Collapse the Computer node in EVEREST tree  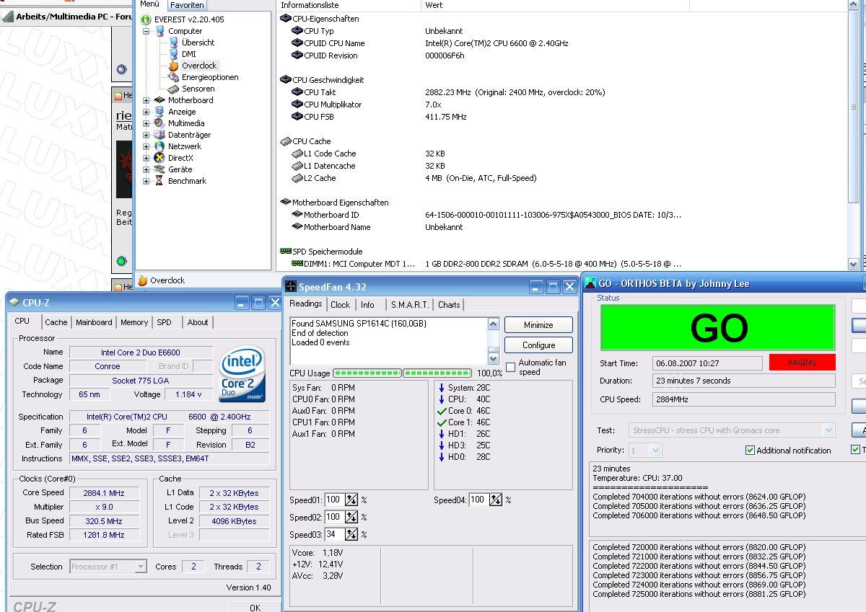(x=146, y=31)
